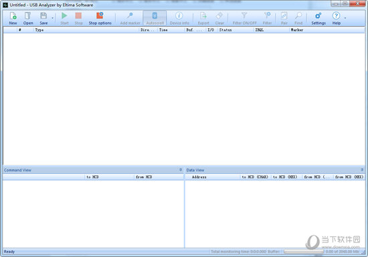The image size is (368, 257).
Task: Clear the packet list with Clear
Action: tap(219, 18)
